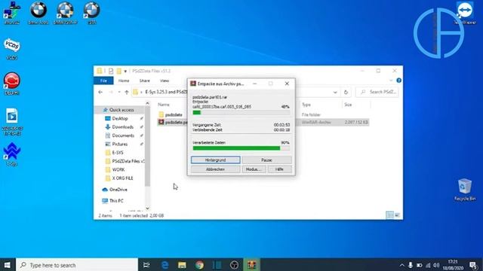Screen dimensions: 483x271
Task: Click current file extraction progress bar
Action: click(241, 113)
